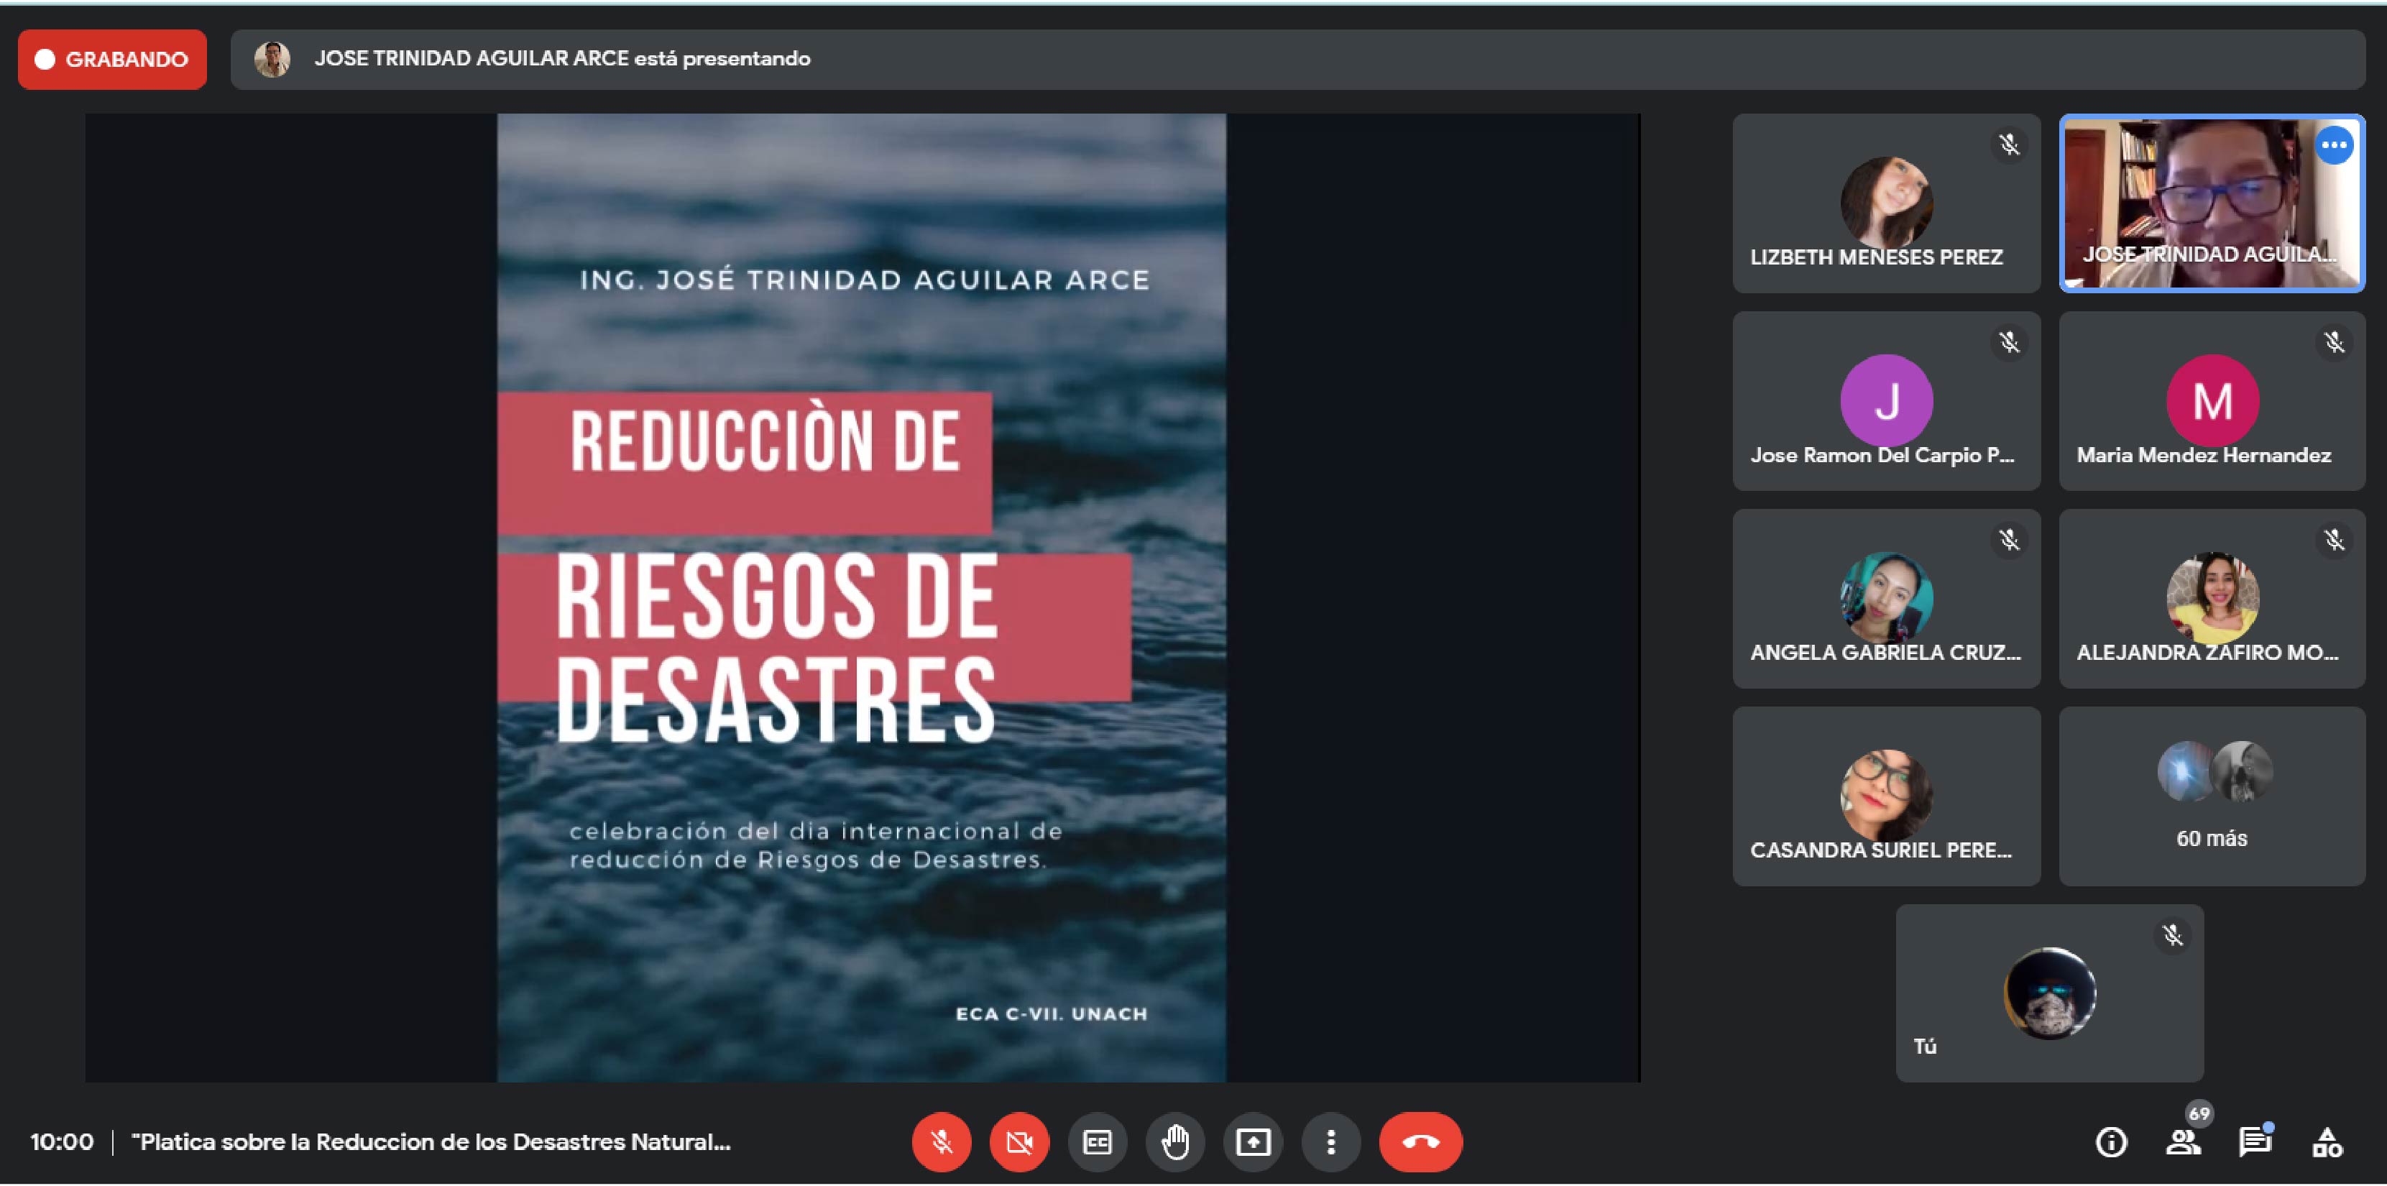2387x1186 pixels.
Task: Leave the call
Action: (x=1420, y=1141)
